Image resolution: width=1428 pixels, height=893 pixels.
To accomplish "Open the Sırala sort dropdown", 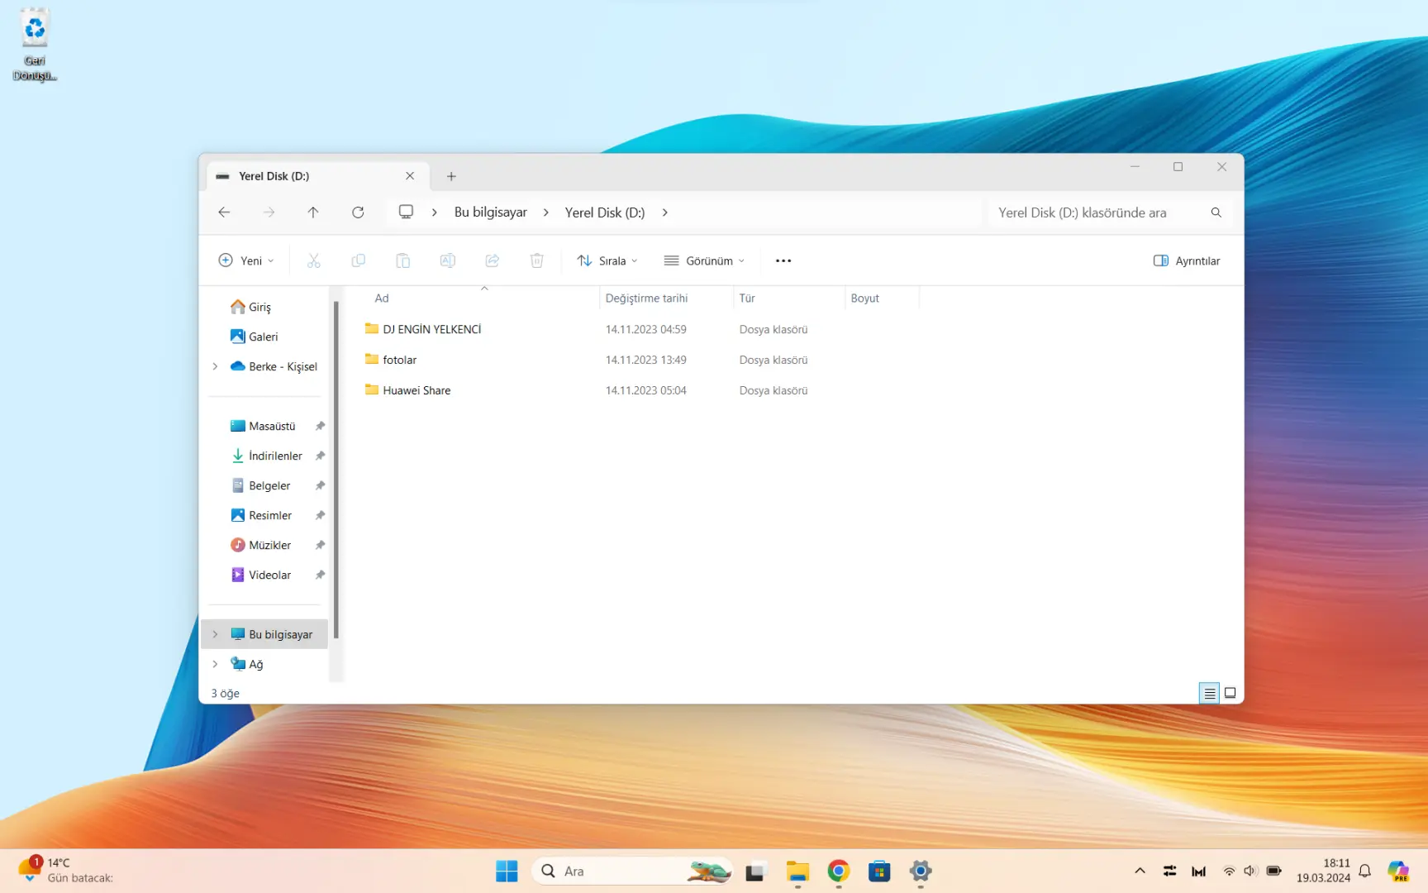I will pyautogui.click(x=607, y=260).
